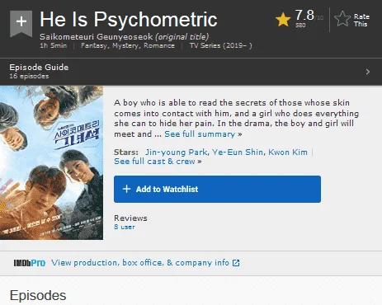View production, box office, & company info

pos(140,263)
